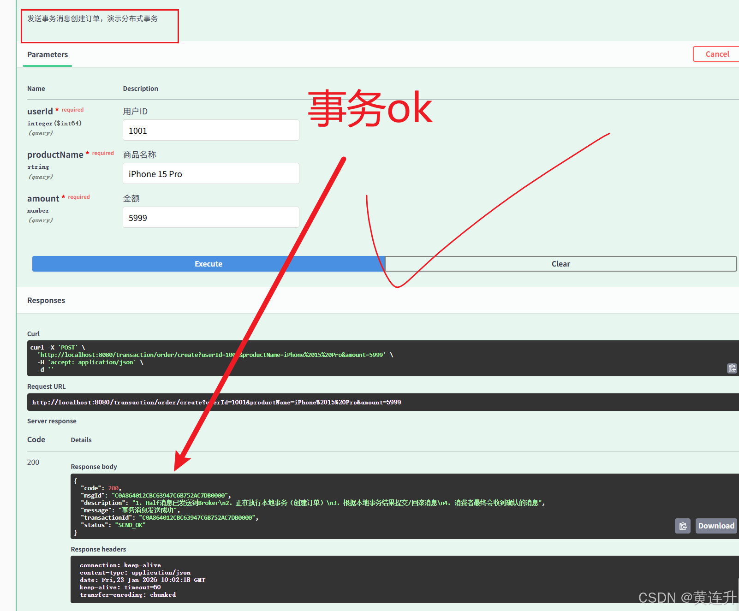Image resolution: width=739 pixels, height=611 pixels.
Task: Click the description line in response body
Action: [x=313, y=503]
